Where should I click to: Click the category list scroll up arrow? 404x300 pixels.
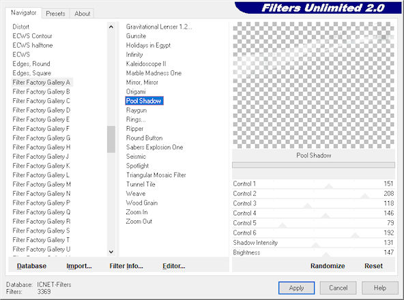click(111, 27)
